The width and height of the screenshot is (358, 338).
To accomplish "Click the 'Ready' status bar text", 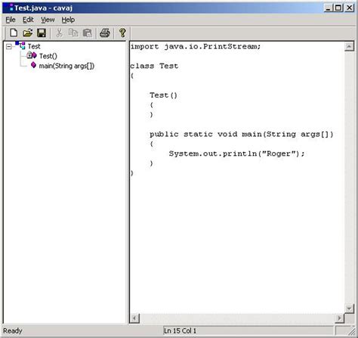I will [13, 330].
